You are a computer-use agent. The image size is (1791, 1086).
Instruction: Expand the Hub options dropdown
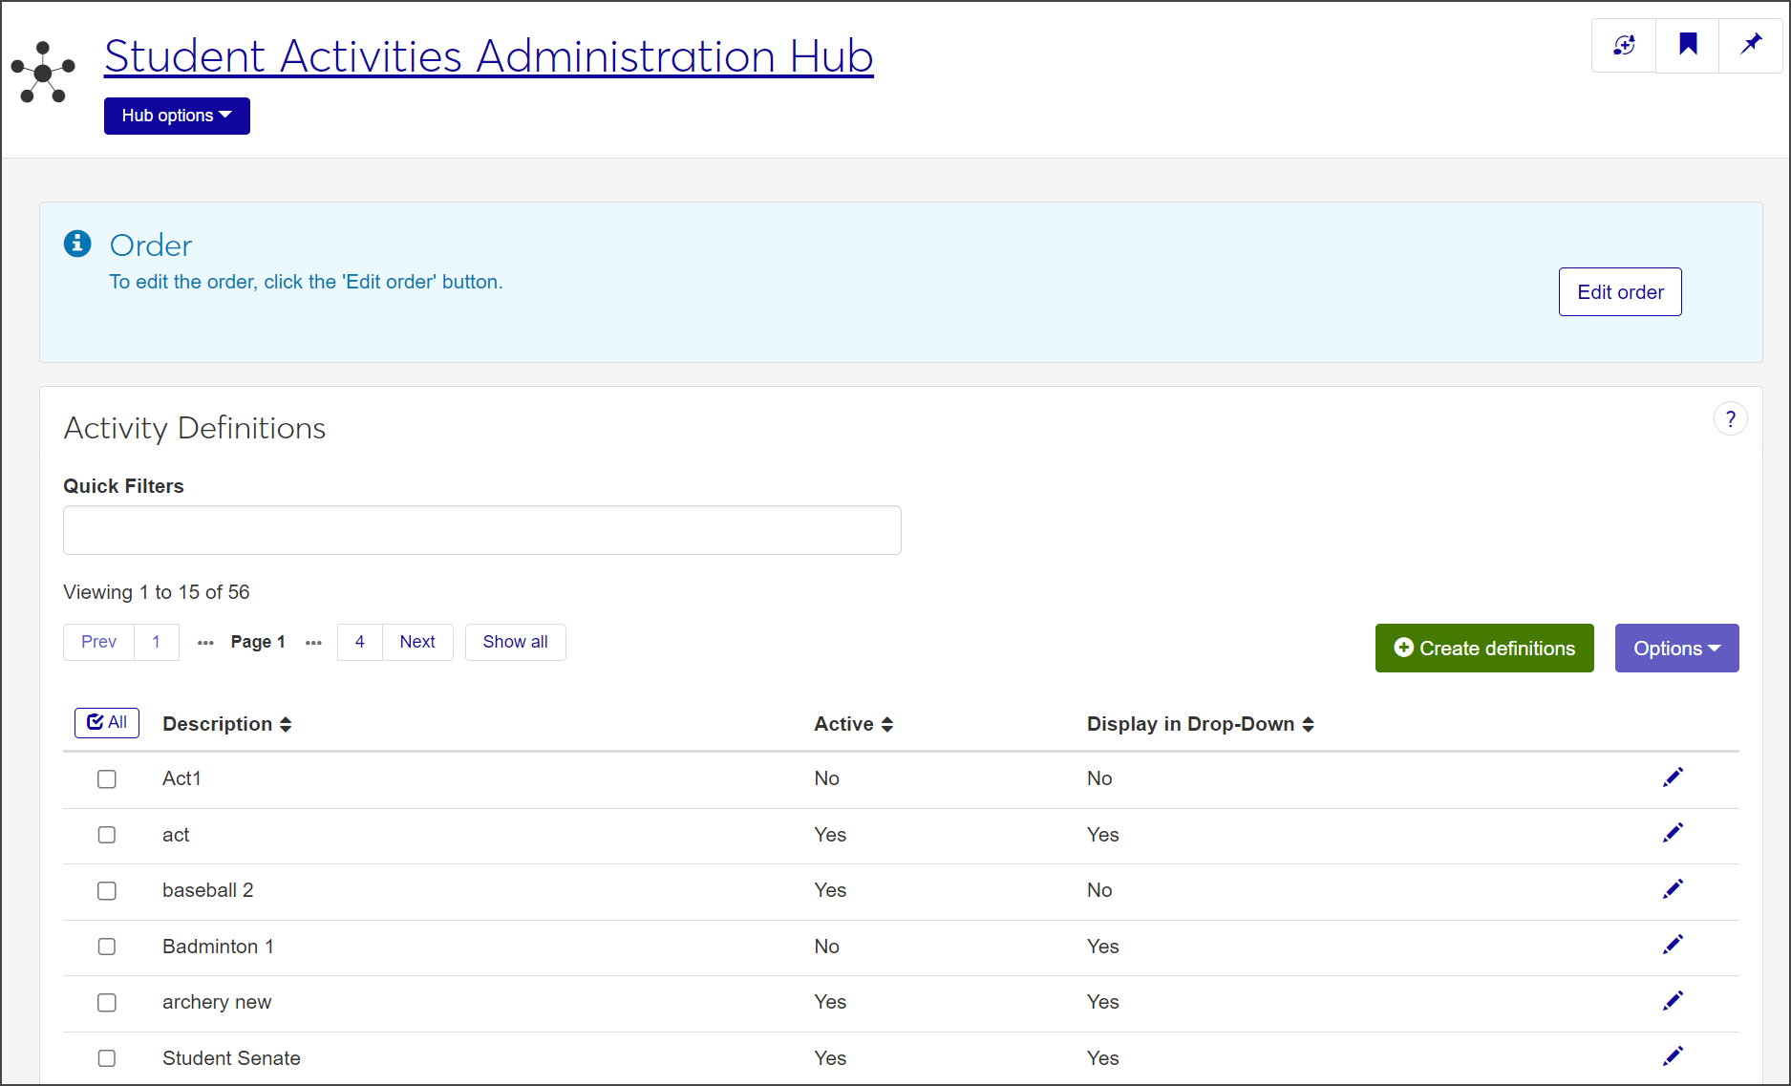pyautogui.click(x=177, y=116)
